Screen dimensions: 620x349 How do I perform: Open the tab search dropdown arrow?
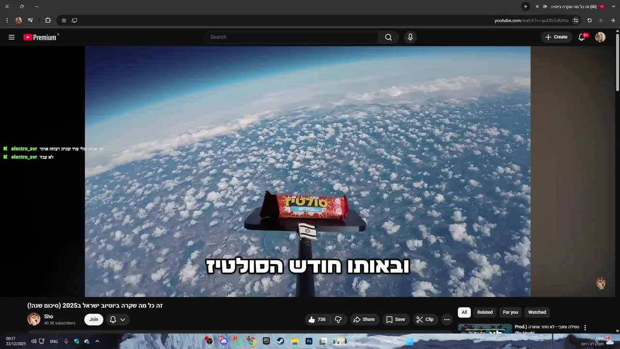[x=613, y=6]
